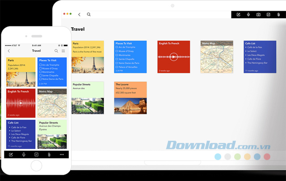Tap new note icon in phone bottom bar

pos(11,155)
